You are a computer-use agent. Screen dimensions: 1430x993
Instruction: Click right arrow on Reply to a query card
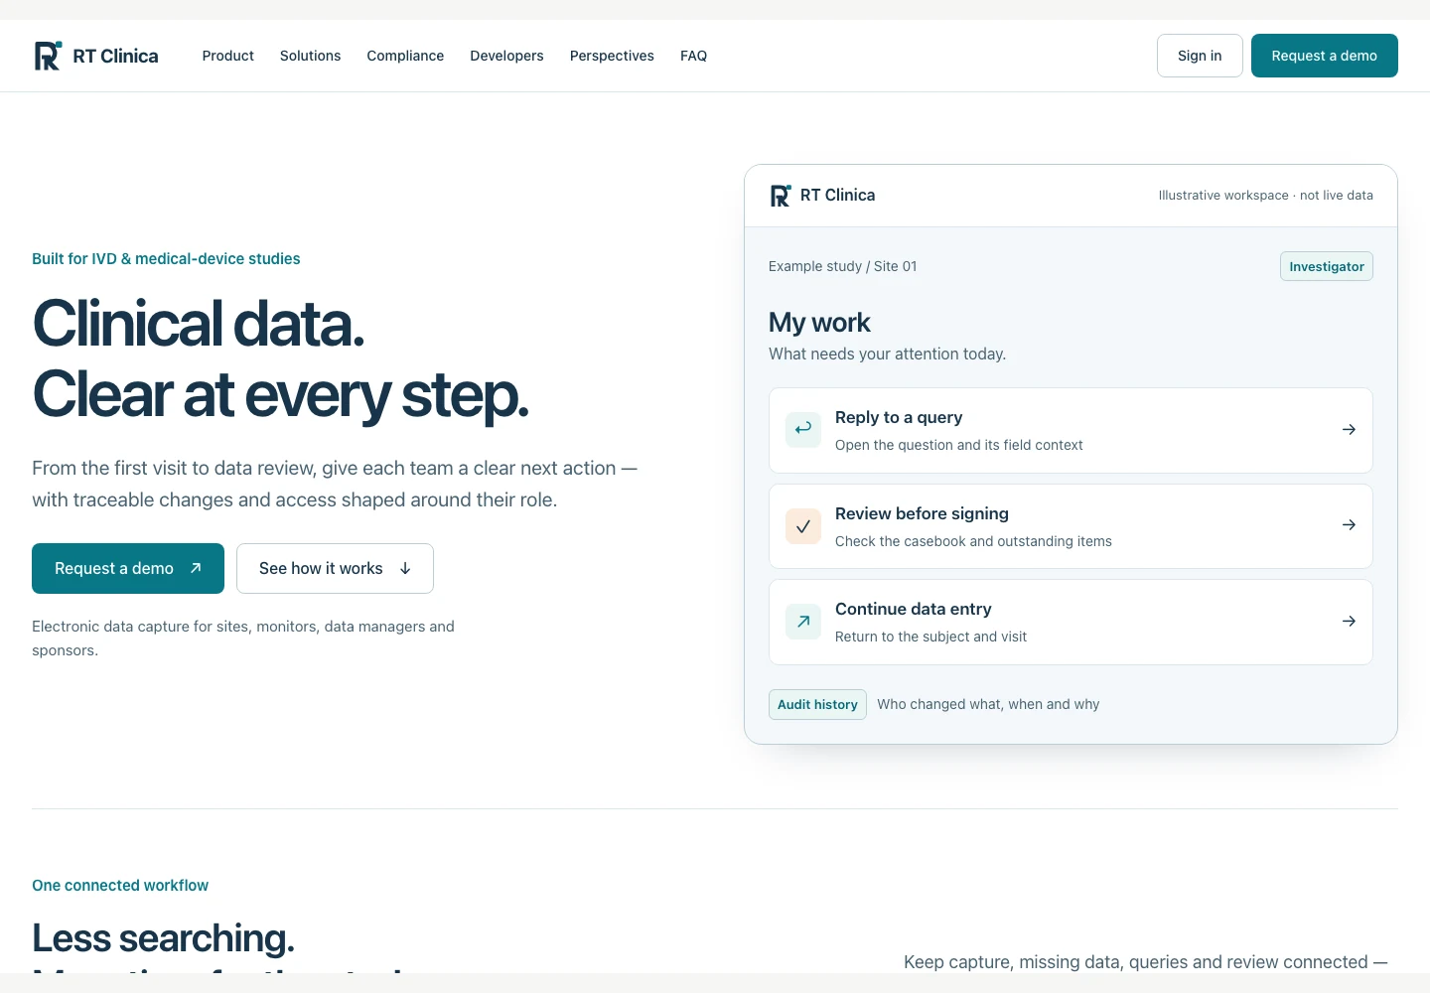point(1349,430)
